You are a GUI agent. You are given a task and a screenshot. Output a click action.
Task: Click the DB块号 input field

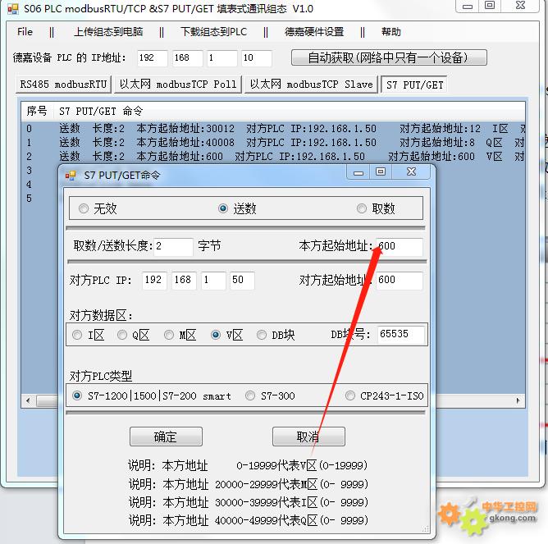[x=400, y=335]
